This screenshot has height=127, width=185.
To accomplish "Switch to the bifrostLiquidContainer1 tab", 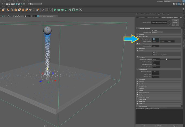I will [x=153, y=18].
